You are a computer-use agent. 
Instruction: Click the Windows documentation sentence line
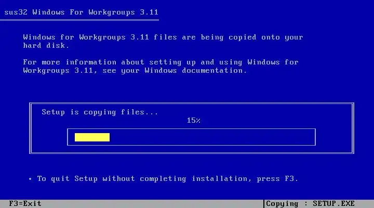tap(135, 71)
